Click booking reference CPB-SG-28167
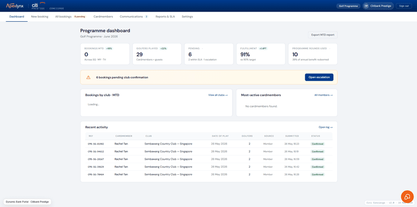Screen dimensions: 417x207 pyautogui.click(x=96, y=159)
